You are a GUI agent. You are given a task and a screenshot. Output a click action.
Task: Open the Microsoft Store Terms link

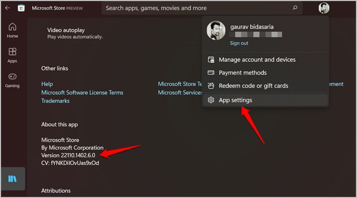pos(180,84)
